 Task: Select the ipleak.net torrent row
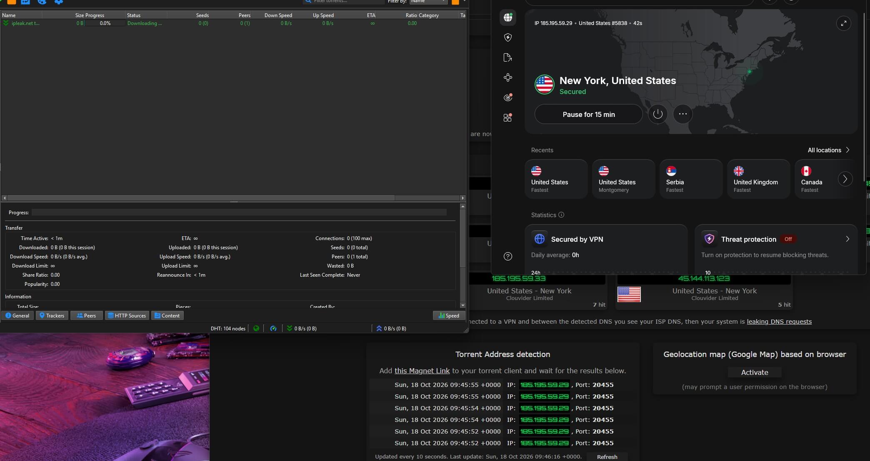233,23
